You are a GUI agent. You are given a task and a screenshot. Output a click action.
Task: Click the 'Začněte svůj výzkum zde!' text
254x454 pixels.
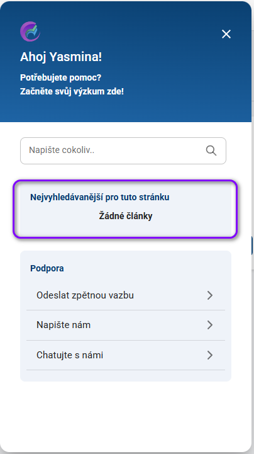click(x=72, y=91)
